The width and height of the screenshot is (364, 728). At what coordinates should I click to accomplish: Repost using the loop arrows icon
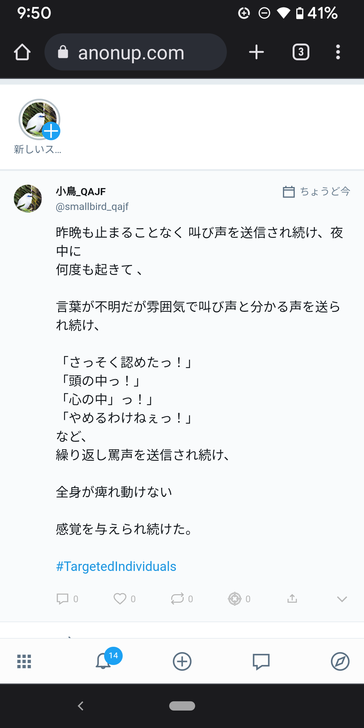(x=177, y=599)
